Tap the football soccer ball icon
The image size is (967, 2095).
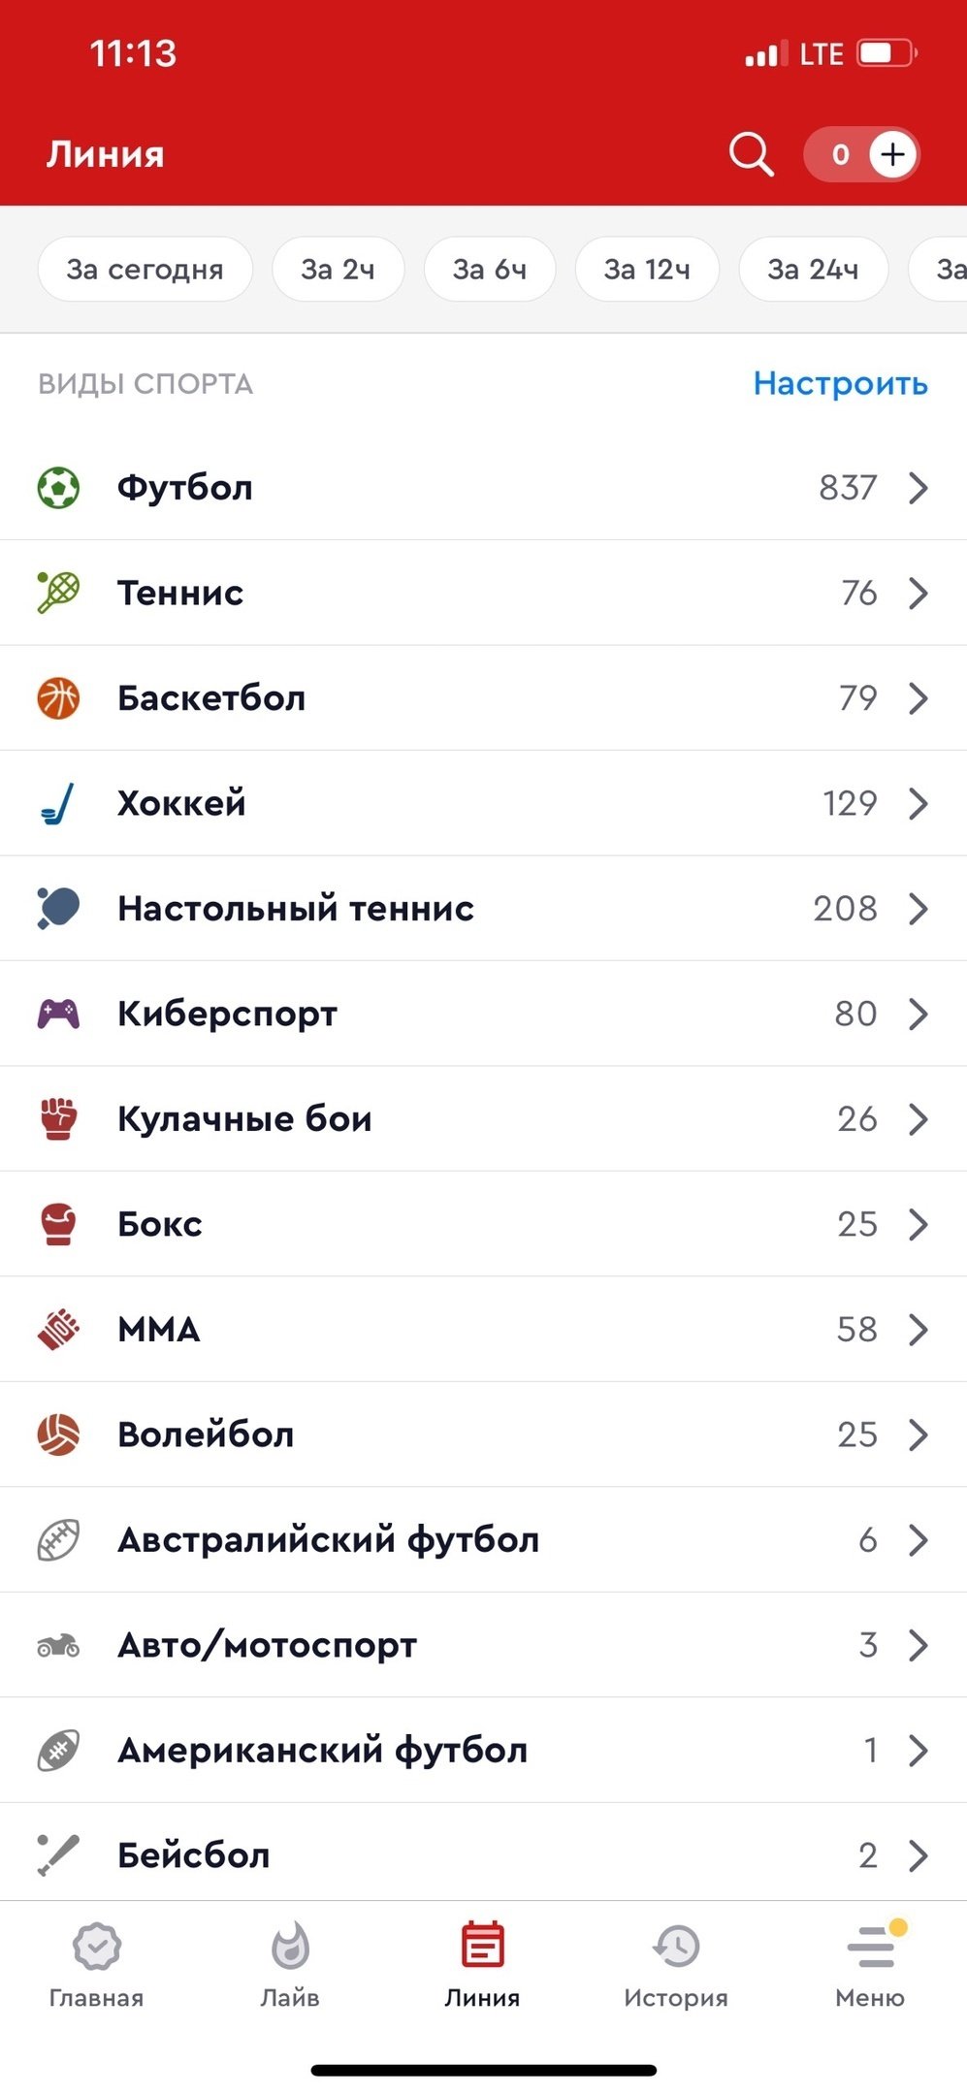tap(58, 487)
